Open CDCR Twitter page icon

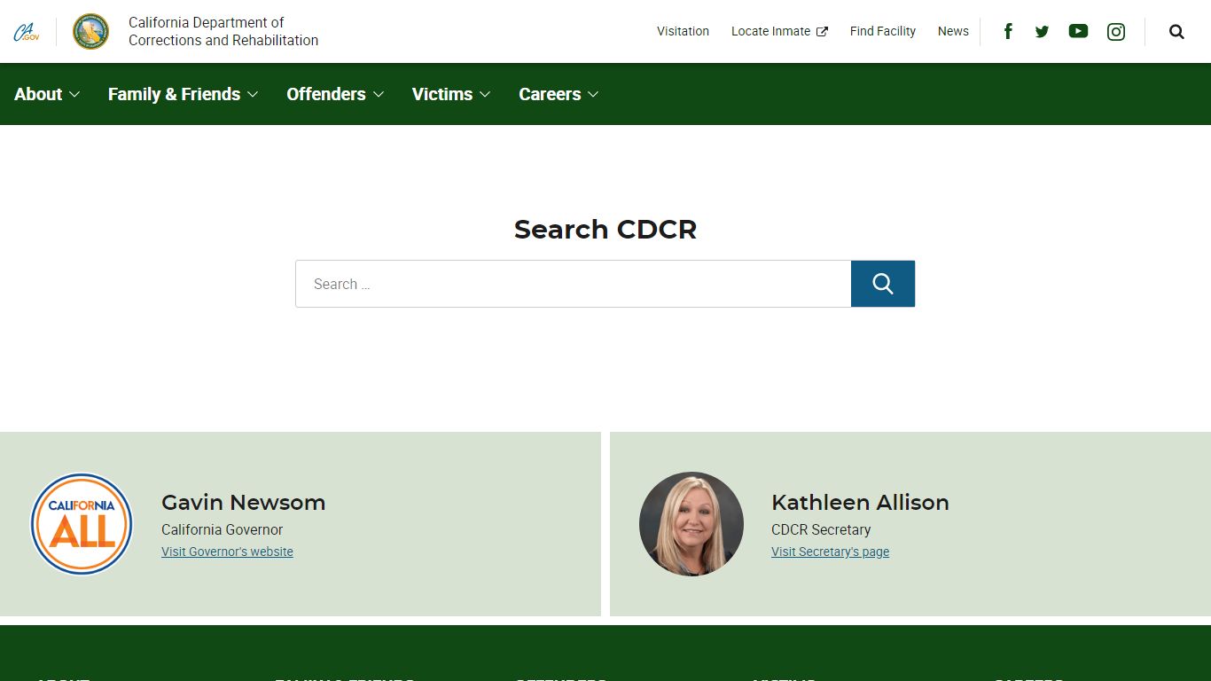1043,31
